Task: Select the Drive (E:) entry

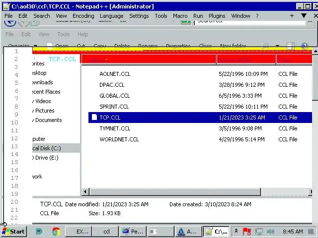Action: point(45,158)
